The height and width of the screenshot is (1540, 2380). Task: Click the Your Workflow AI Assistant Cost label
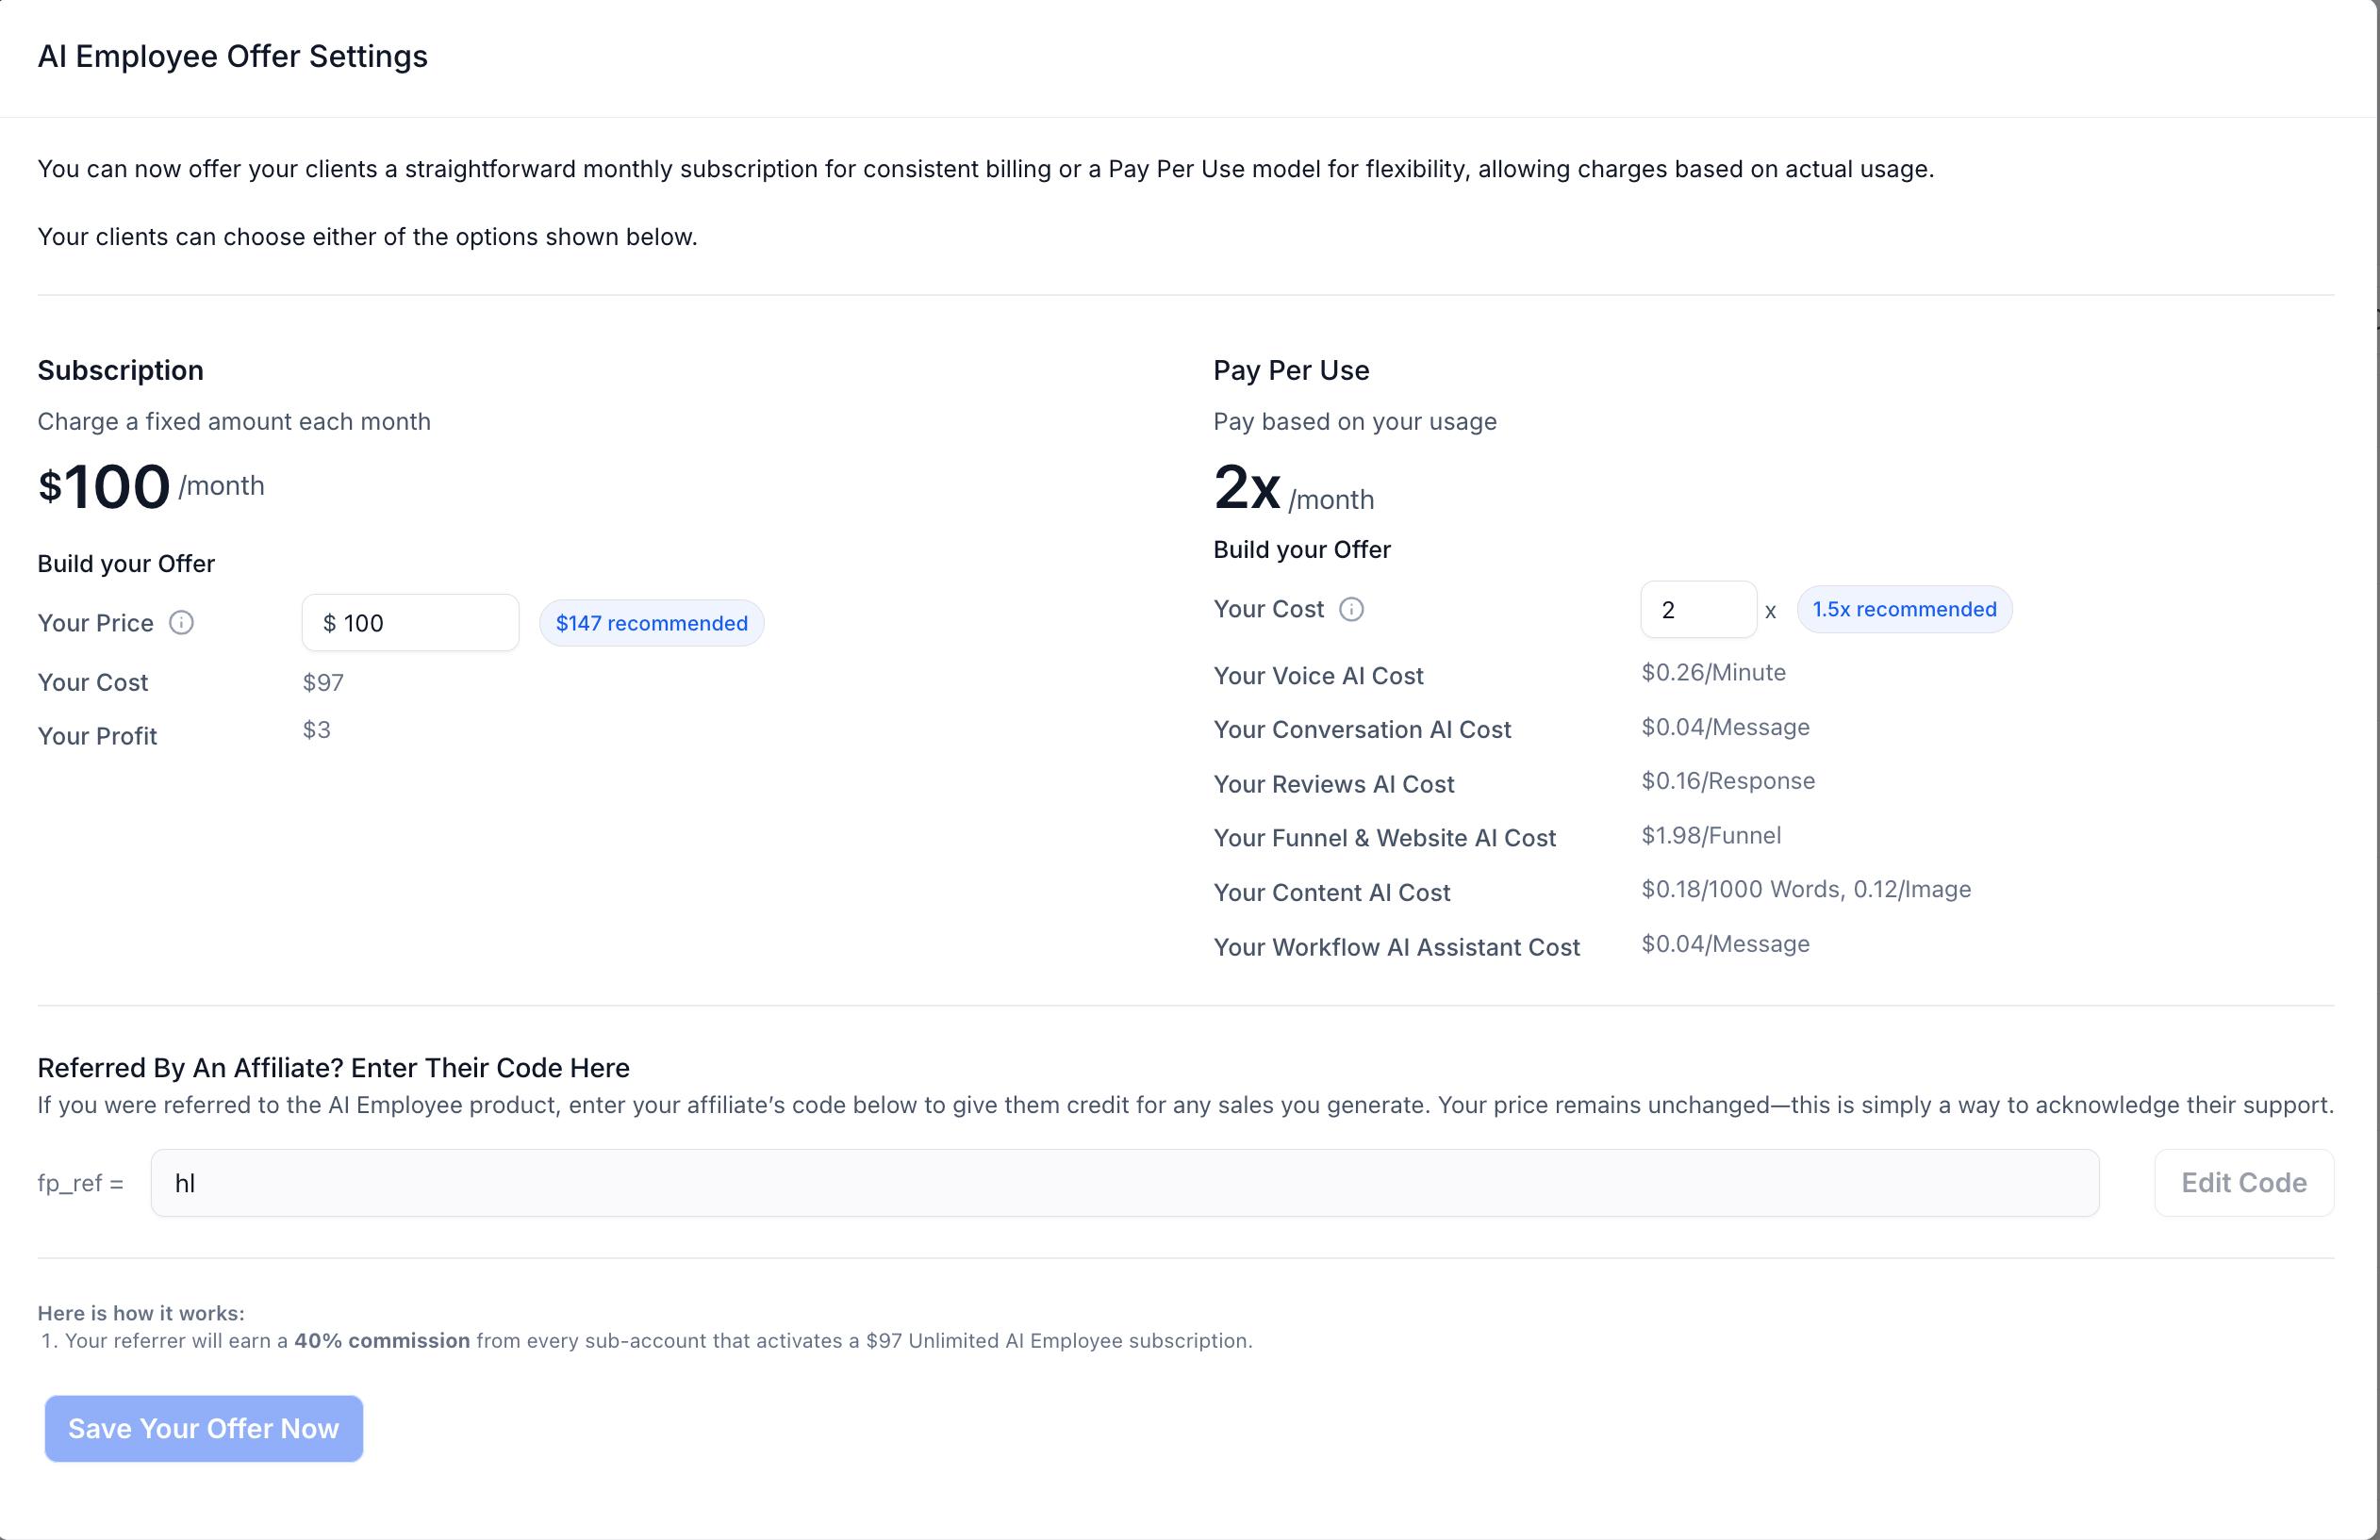point(1396,946)
